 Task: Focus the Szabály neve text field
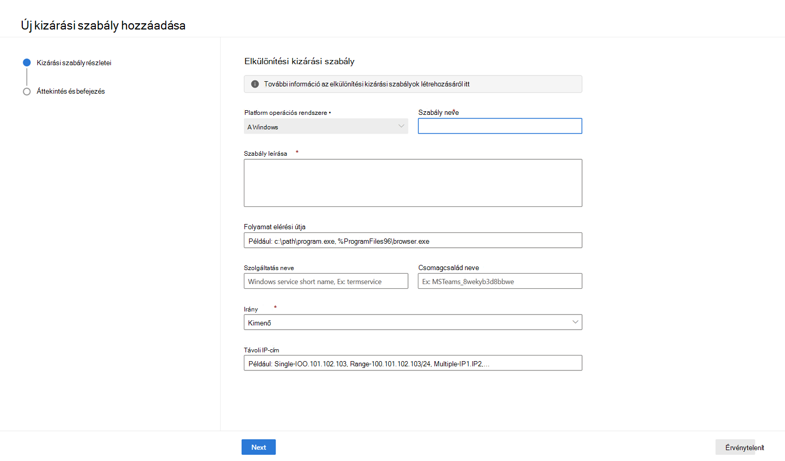[x=500, y=126]
